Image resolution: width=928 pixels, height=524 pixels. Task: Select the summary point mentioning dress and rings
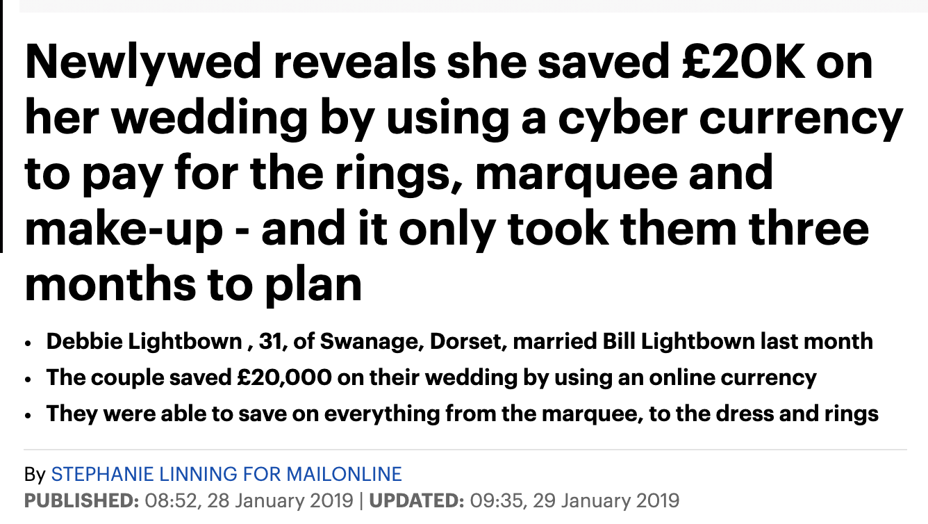coord(463,414)
